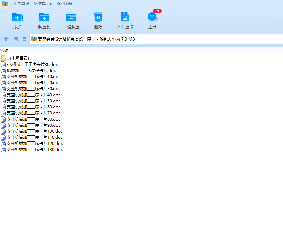Click the zip icon in the address bar
The image size is (283, 232).
click(34, 39)
